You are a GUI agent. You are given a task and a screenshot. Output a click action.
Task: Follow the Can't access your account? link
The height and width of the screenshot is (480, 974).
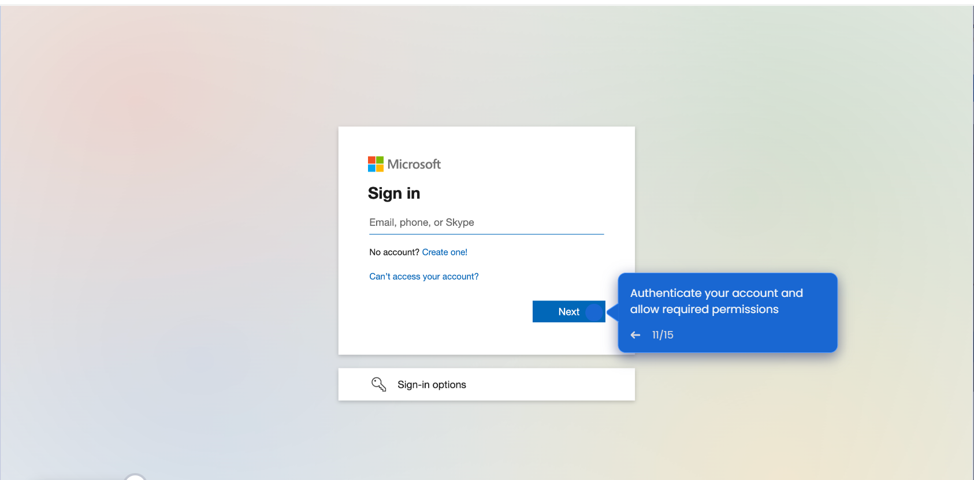coord(423,277)
